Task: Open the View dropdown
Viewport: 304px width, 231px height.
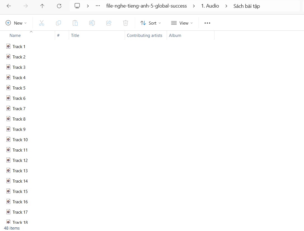Action: (182, 23)
